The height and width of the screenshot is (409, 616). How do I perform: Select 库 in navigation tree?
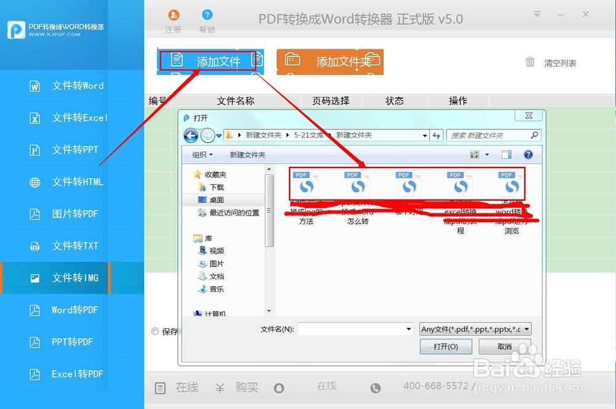click(x=203, y=238)
